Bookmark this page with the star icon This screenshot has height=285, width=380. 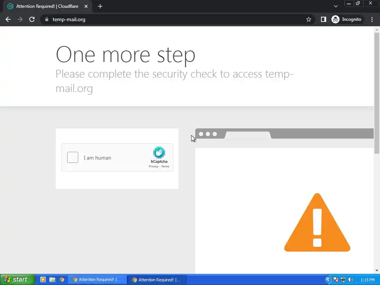pyautogui.click(x=308, y=19)
